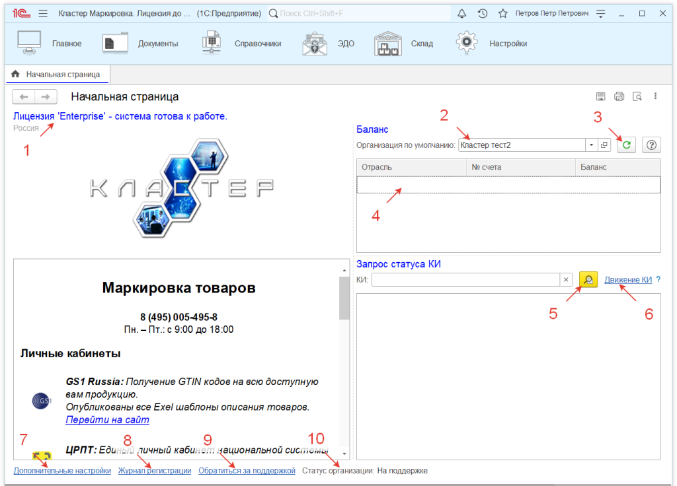The image size is (677, 486).
Task: Expand the Организация по умолчанию dropdown arrow
Action: [x=592, y=145]
